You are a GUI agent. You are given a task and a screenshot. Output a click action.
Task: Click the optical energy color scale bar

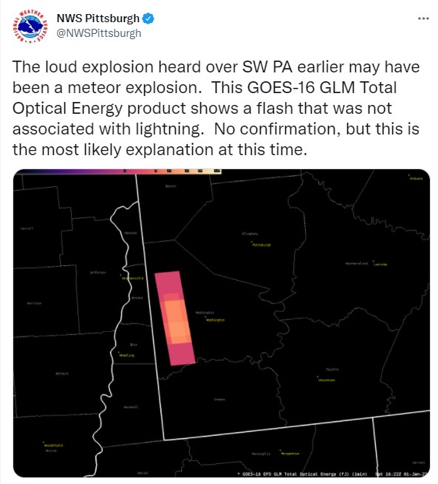coord(117,171)
